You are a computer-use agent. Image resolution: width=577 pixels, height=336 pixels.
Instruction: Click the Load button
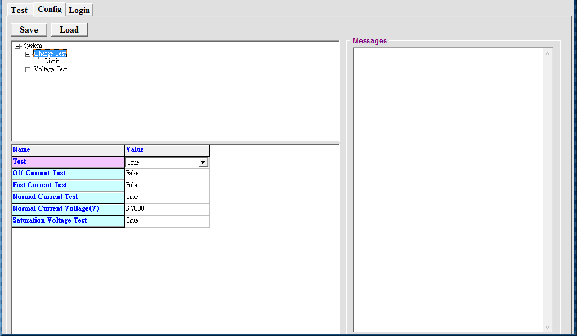(x=69, y=30)
